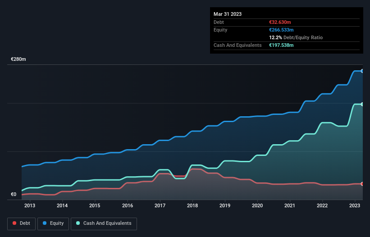Select the 2021 axis label
The width and height of the screenshot is (370, 237).
289,205
